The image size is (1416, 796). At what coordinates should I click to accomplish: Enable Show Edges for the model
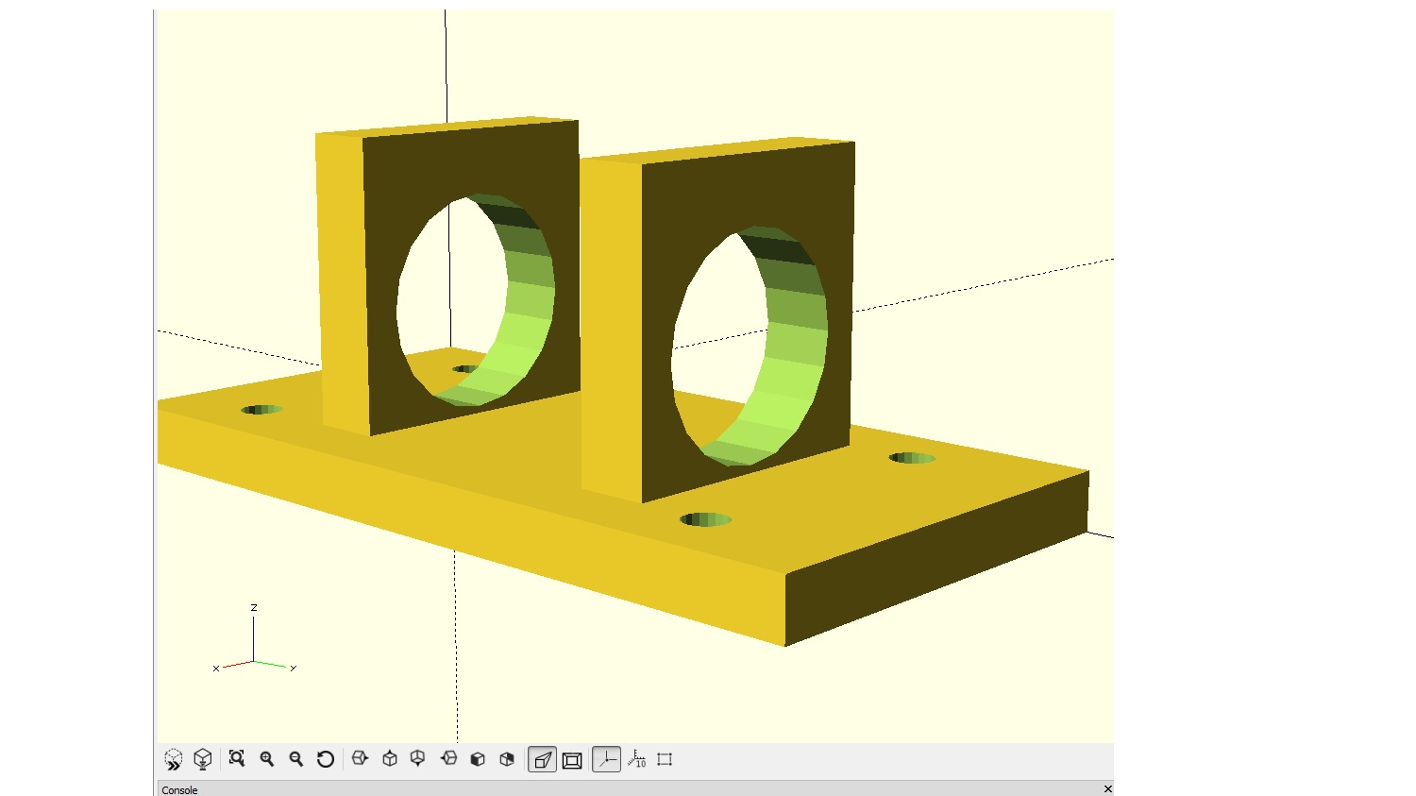click(665, 759)
